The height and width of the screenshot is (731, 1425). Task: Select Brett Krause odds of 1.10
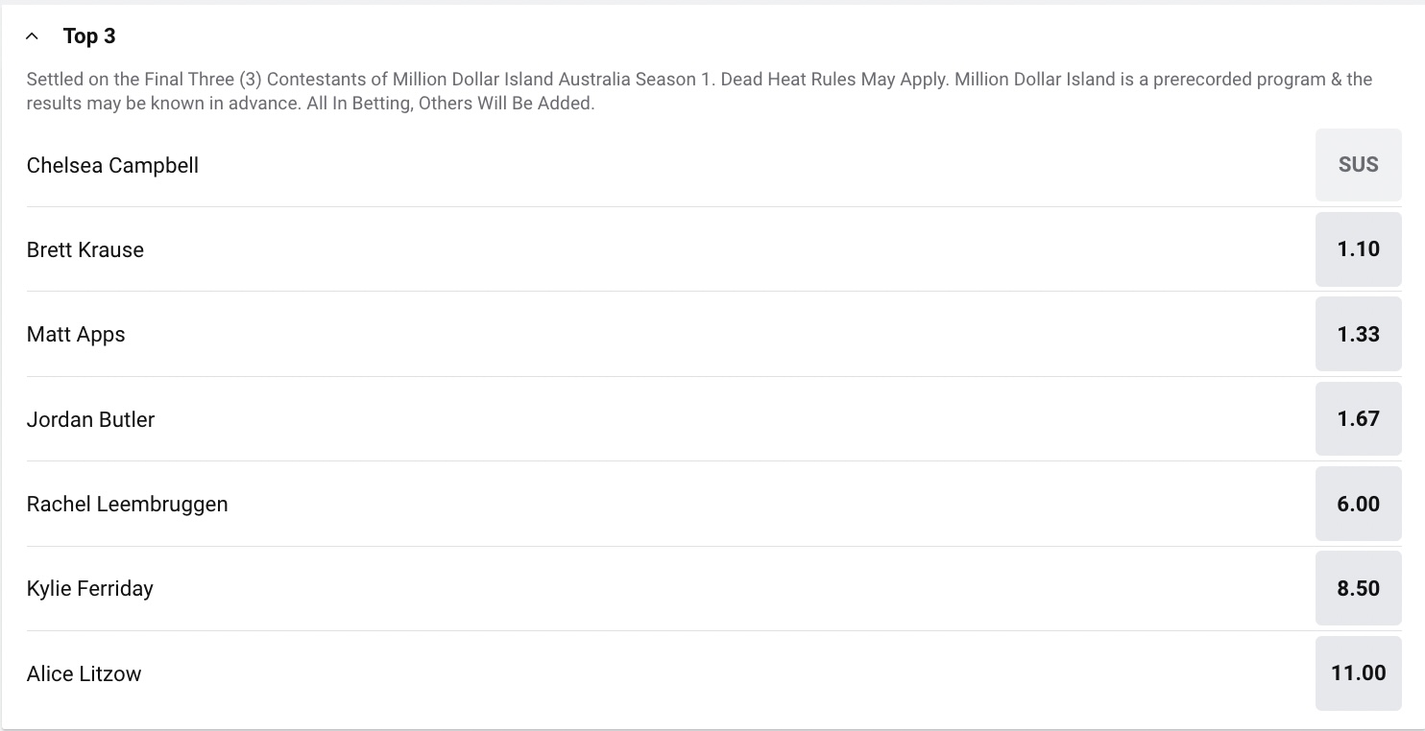click(1358, 249)
